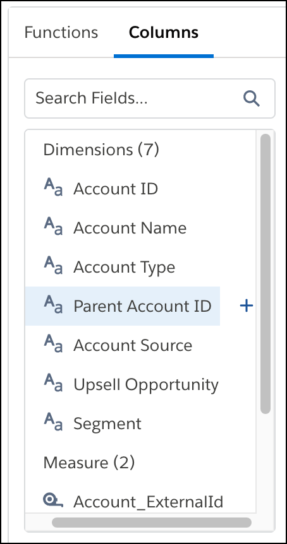Click the Measure (2) section header
This screenshot has width=287, height=544.
click(89, 463)
